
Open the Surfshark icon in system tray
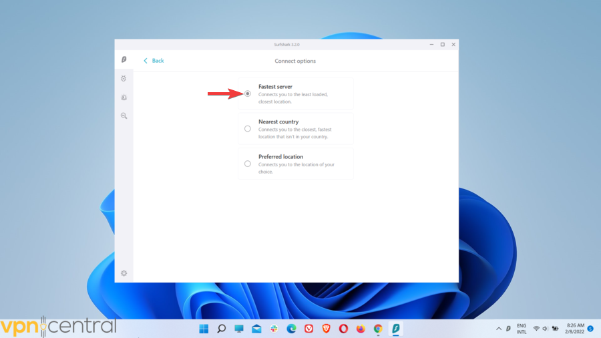pos(508,329)
